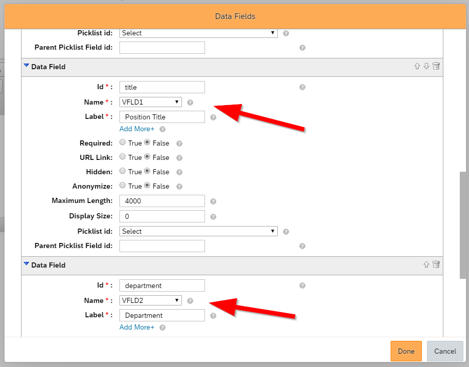
Task: Set Required to True
Action: pos(123,142)
